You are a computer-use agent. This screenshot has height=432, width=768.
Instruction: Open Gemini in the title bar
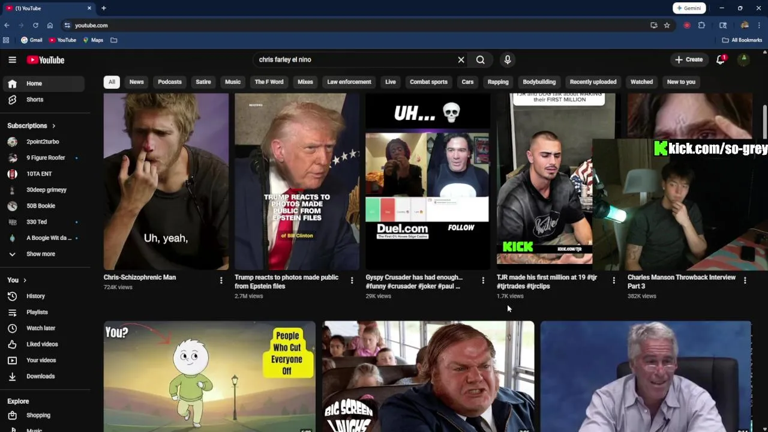point(689,8)
